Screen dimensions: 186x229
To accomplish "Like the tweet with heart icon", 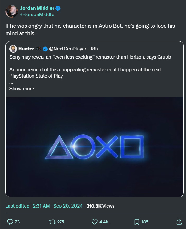I will click(x=95, y=222).
